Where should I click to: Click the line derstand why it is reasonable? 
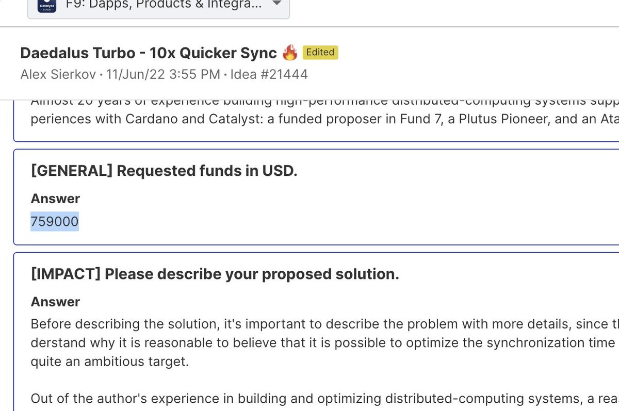click(325, 343)
